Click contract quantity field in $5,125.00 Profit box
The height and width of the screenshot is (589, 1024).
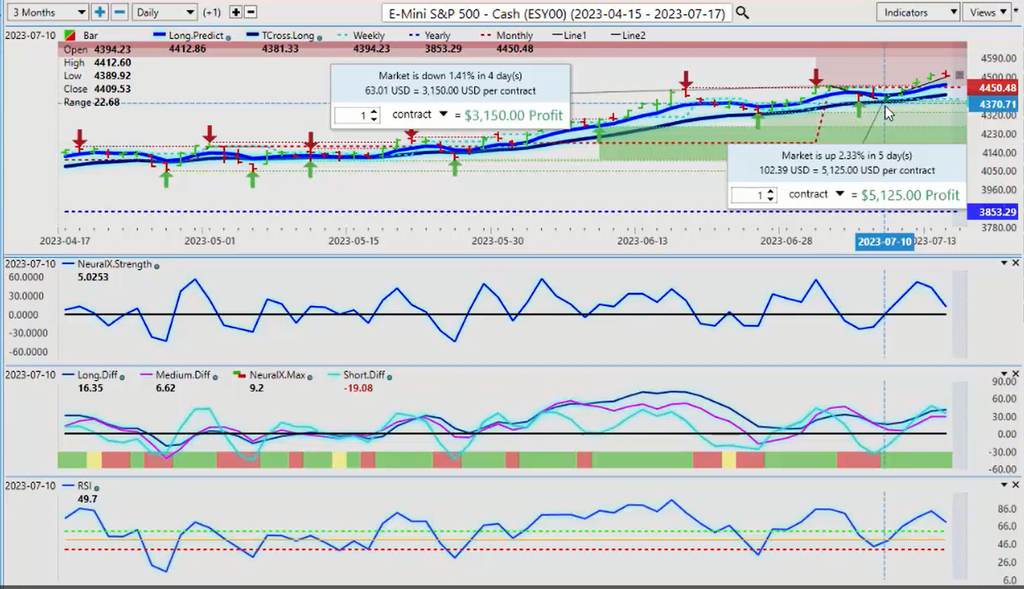(749, 195)
